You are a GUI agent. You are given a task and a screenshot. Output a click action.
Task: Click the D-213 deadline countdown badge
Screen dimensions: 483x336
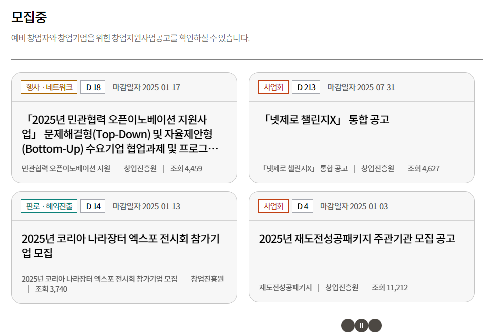point(306,87)
